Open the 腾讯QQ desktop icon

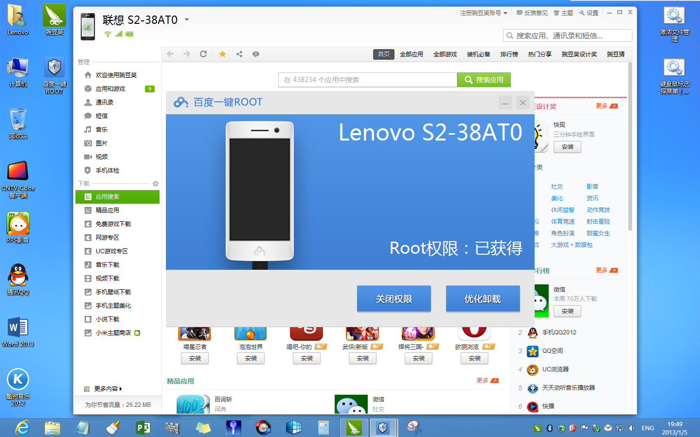coord(18,280)
